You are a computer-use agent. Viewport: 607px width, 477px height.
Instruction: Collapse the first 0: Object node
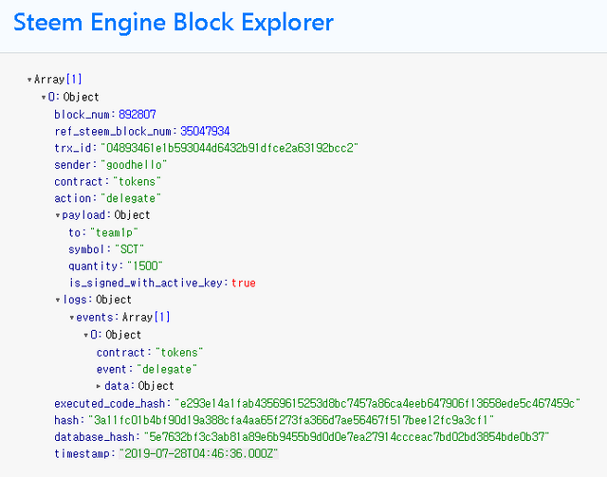click(44, 98)
